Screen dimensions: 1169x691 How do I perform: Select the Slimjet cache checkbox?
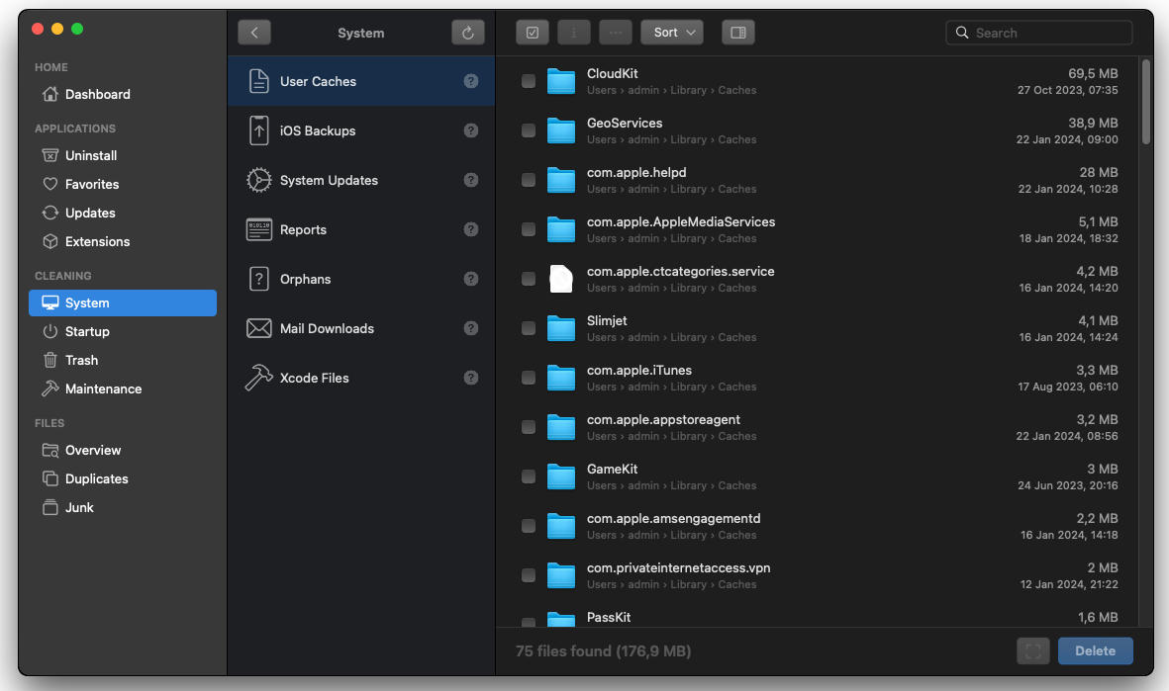529,328
